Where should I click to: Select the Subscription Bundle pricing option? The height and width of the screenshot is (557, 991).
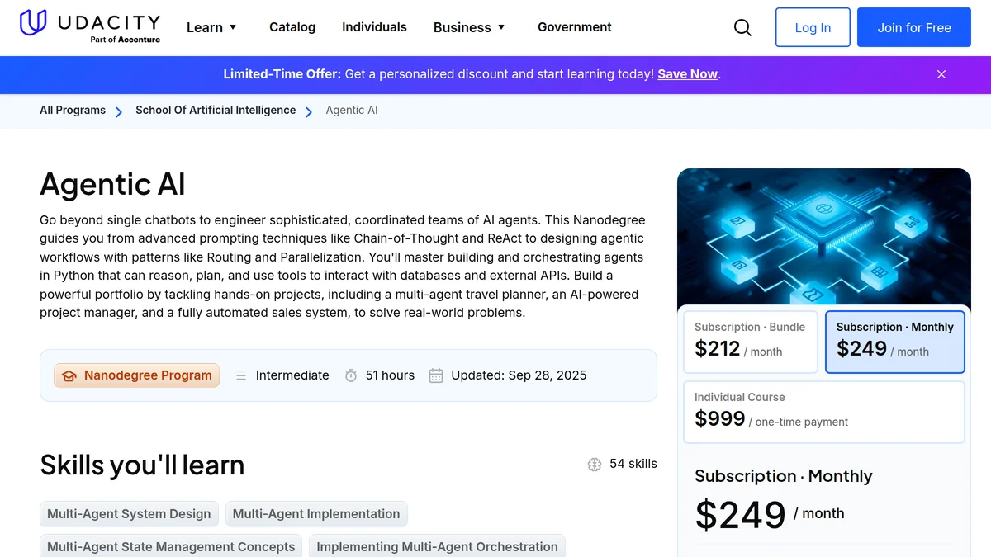tap(750, 341)
